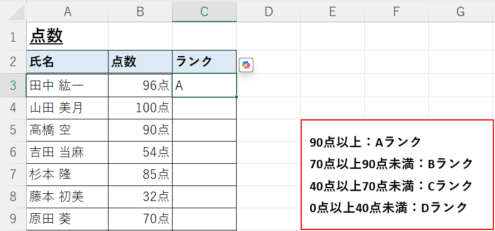Image resolution: width=495 pixels, height=231 pixels.
Task: Click the red-bordered rank criteria text box
Action: tap(397, 175)
